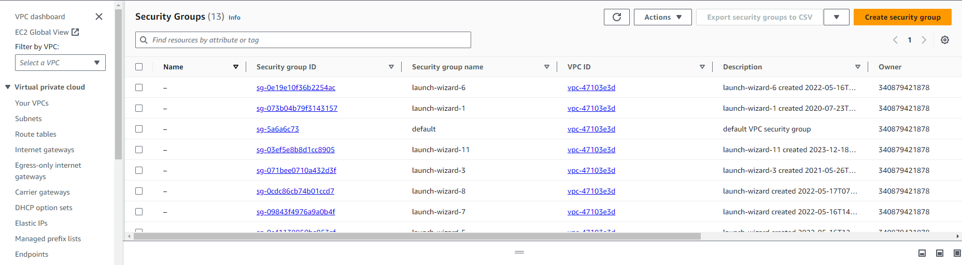Sort by Security group ID column arrow
Screen dimensions: 962x265
tap(391, 67)
